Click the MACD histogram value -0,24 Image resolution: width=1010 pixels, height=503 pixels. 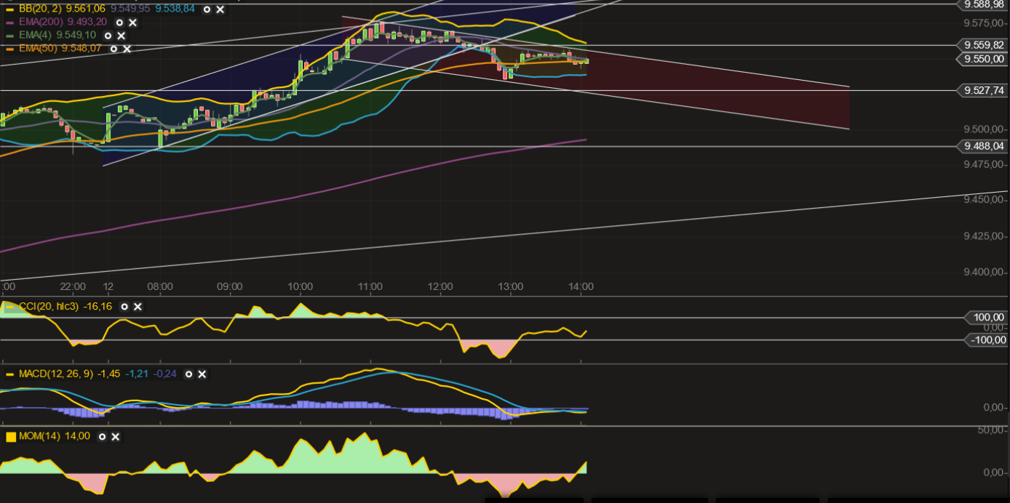(165, 374)
